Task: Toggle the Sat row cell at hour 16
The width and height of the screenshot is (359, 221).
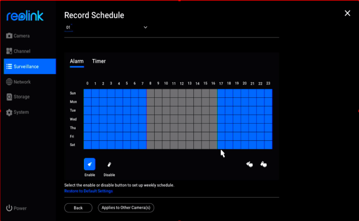Action: coord(213,145)
